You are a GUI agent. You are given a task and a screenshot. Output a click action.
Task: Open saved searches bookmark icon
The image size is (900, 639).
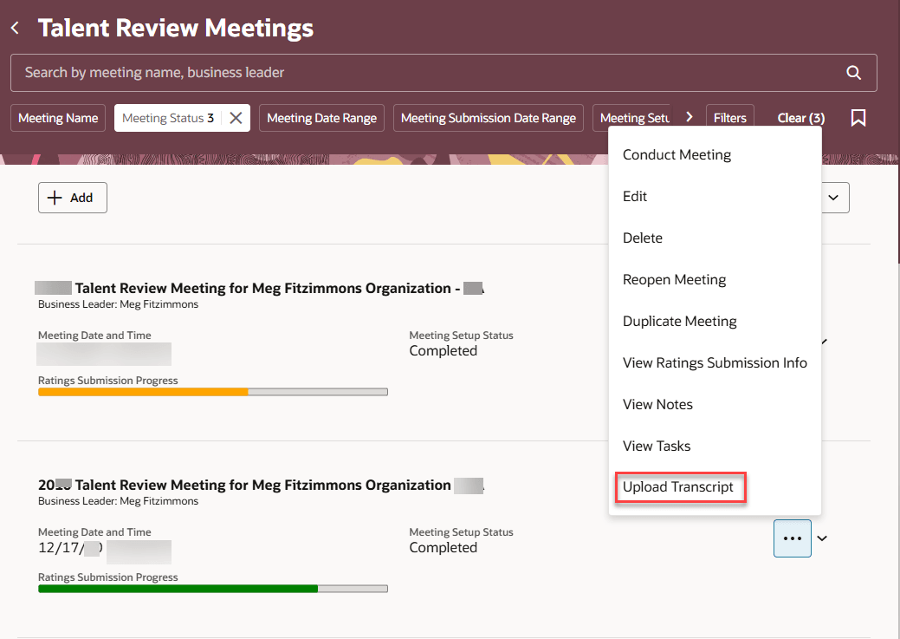pyautogui.click(x=858, y=118)
